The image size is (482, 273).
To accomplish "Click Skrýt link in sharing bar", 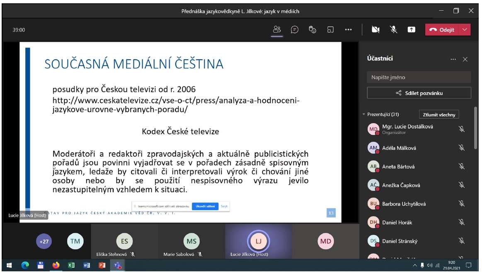I will pyautogui.click(x=224, y=206).
